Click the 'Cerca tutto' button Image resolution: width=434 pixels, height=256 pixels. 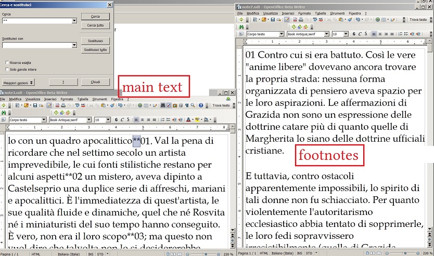pos(95,25)
